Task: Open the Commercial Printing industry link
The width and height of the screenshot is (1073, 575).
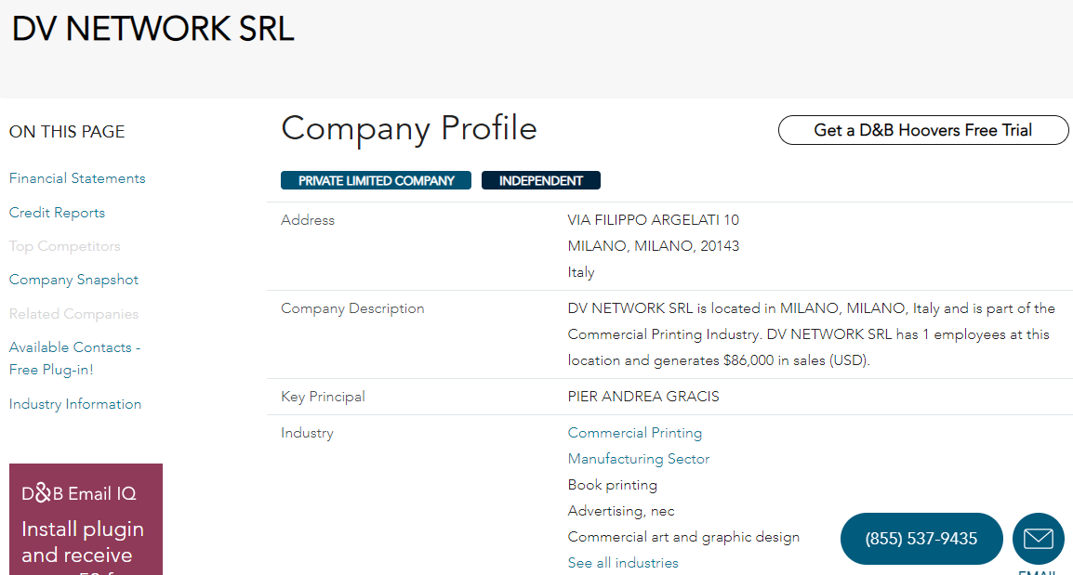Action: (634, 433)
